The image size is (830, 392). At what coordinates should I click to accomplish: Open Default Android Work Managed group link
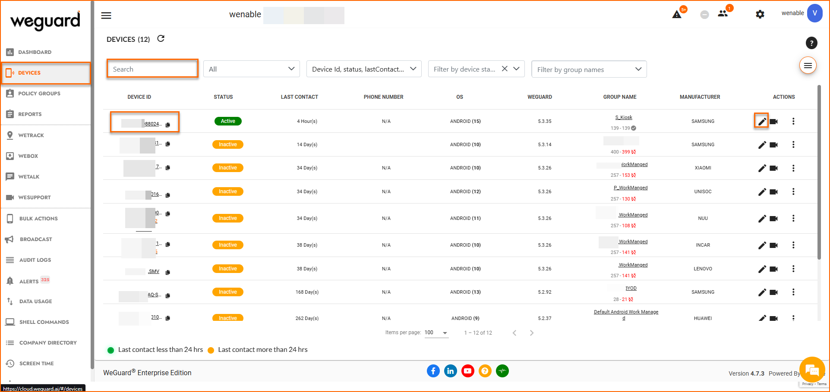pyautogui.click(x=626, y=315)
